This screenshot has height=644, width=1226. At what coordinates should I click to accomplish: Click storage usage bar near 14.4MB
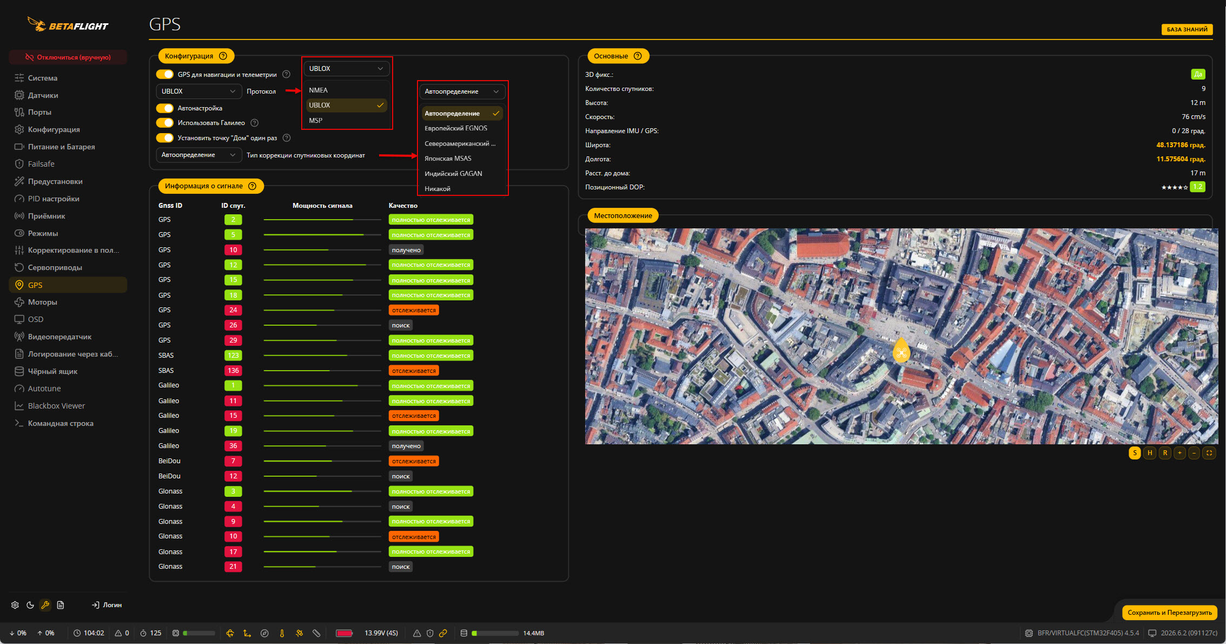(x=495, y=633)
